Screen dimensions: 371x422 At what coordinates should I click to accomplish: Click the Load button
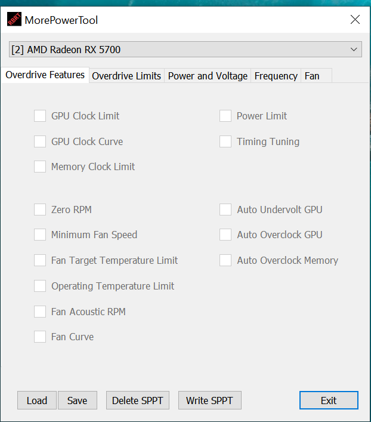[x=37, y=401]
